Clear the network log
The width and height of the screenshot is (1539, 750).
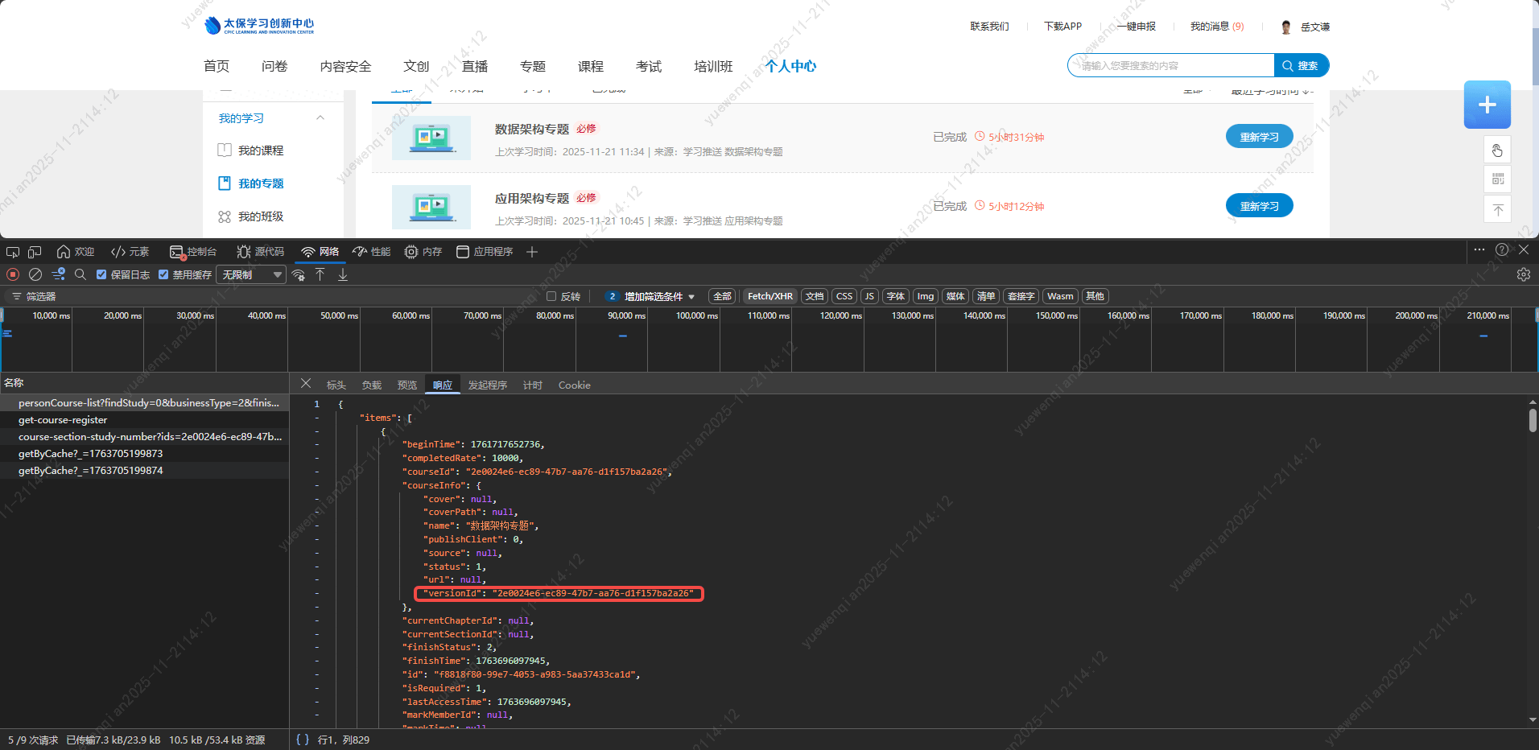[x=35, y=274]
